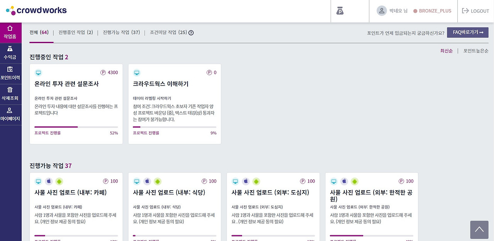Viewport: 494px width, 241px height.
Task: Select the Apple platform icon on the 카페 card
Action: pos(49,181)
